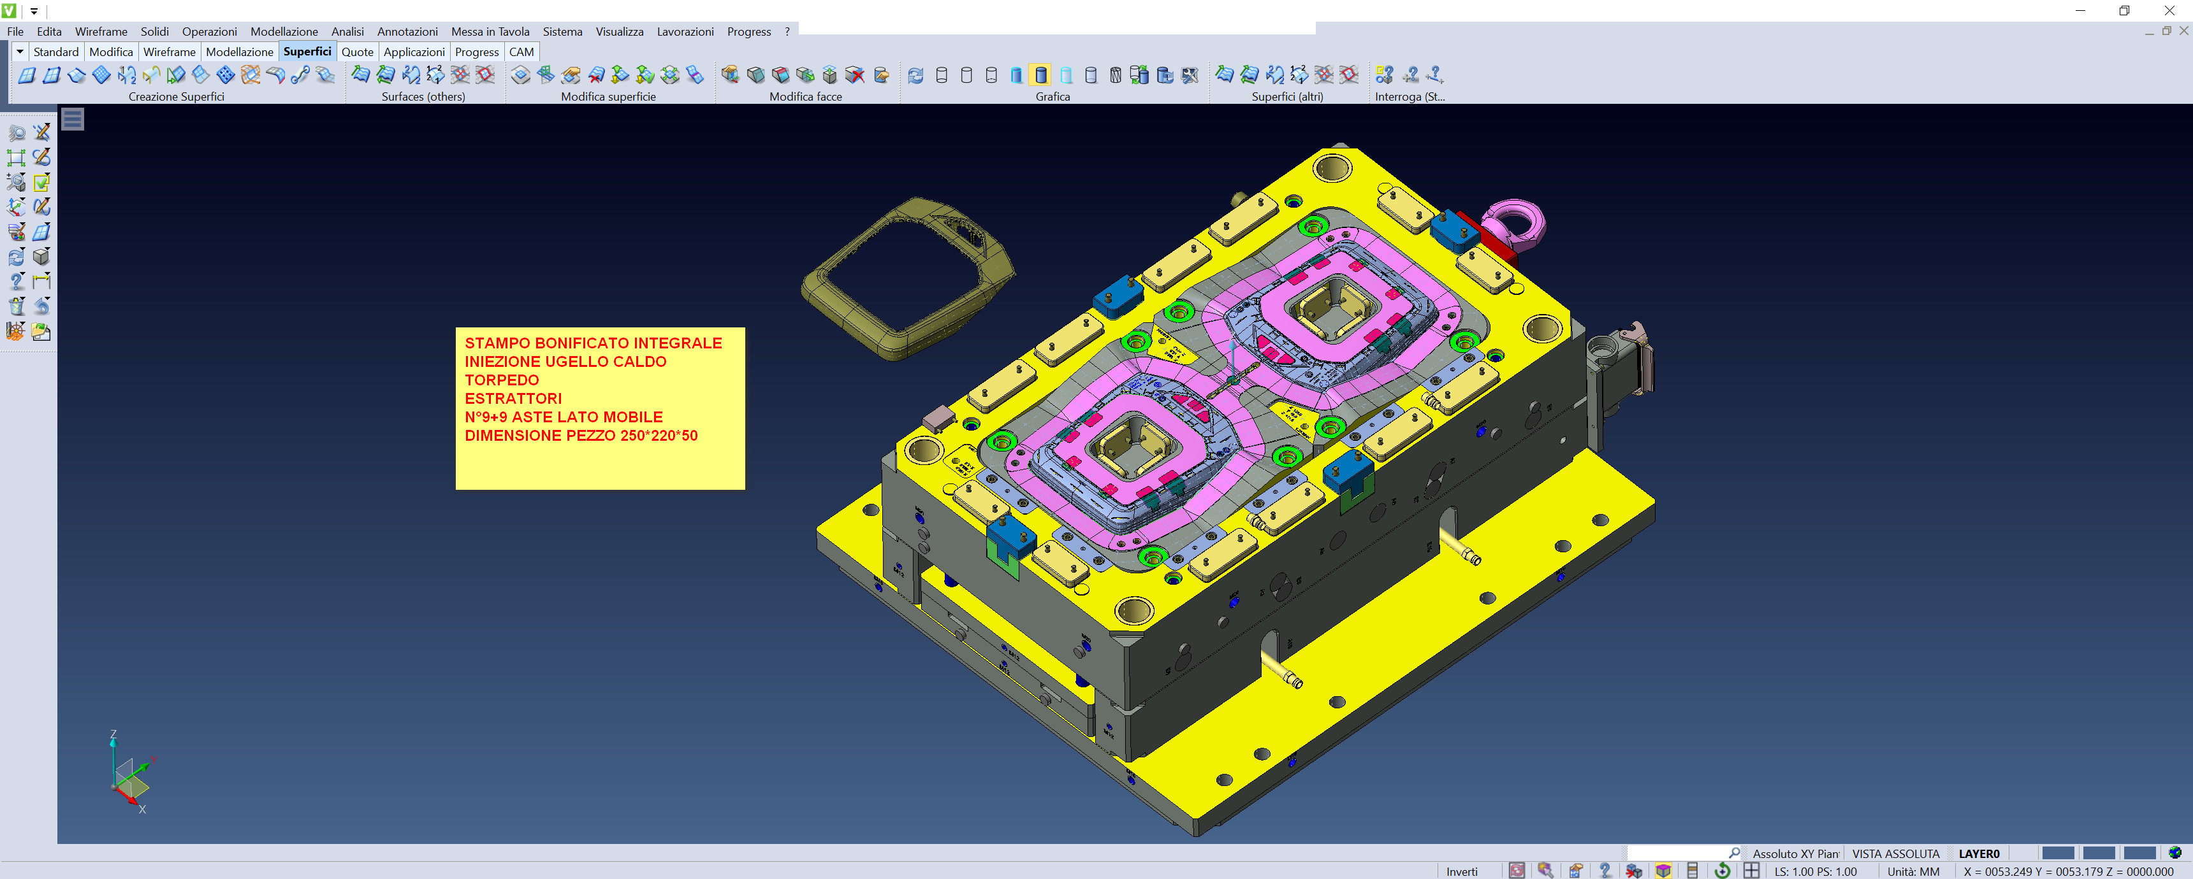Click the delete face icon with red X
This screenshot has height=879, width=2193.
click(x=856, y=75)
